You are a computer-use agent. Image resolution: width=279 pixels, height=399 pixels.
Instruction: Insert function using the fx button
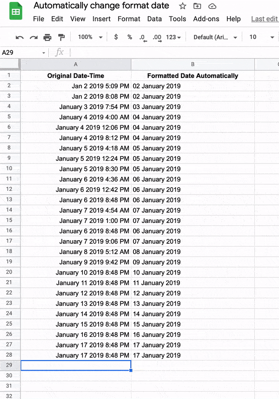coord(60,52)
